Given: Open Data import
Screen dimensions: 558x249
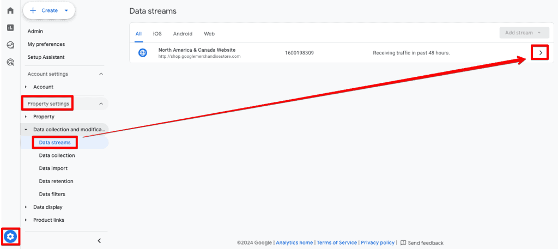Looking at the screenshot, I should (x=53, y=168).
